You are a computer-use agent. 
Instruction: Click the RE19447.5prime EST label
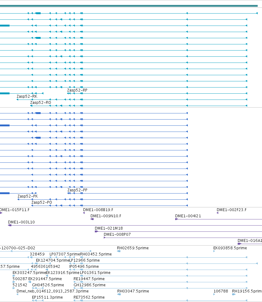[89, 279]
